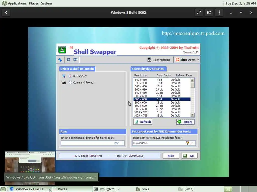Click the Apply button
The height and width of the screenshot is (192, 257).
(x=185, y=122)
